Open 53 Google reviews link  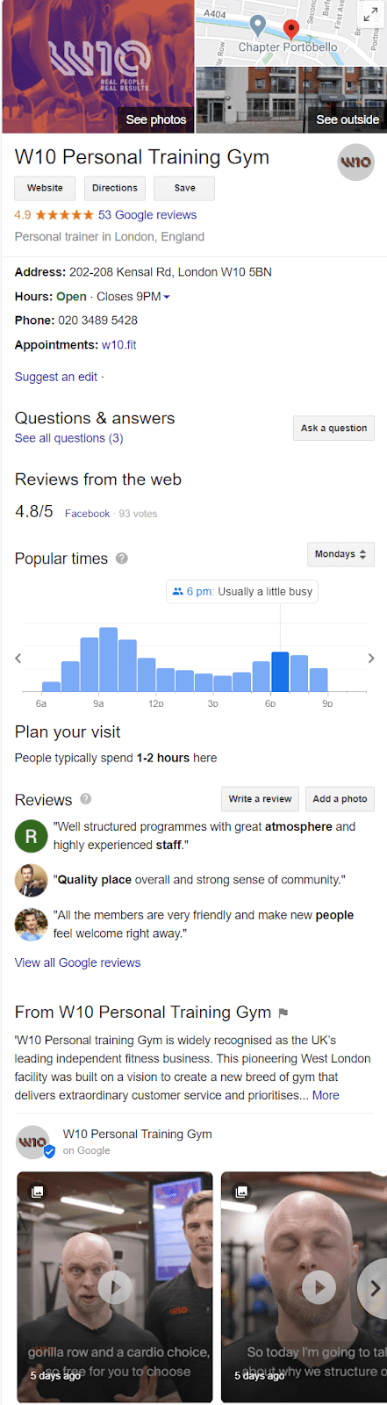(147, 215)
